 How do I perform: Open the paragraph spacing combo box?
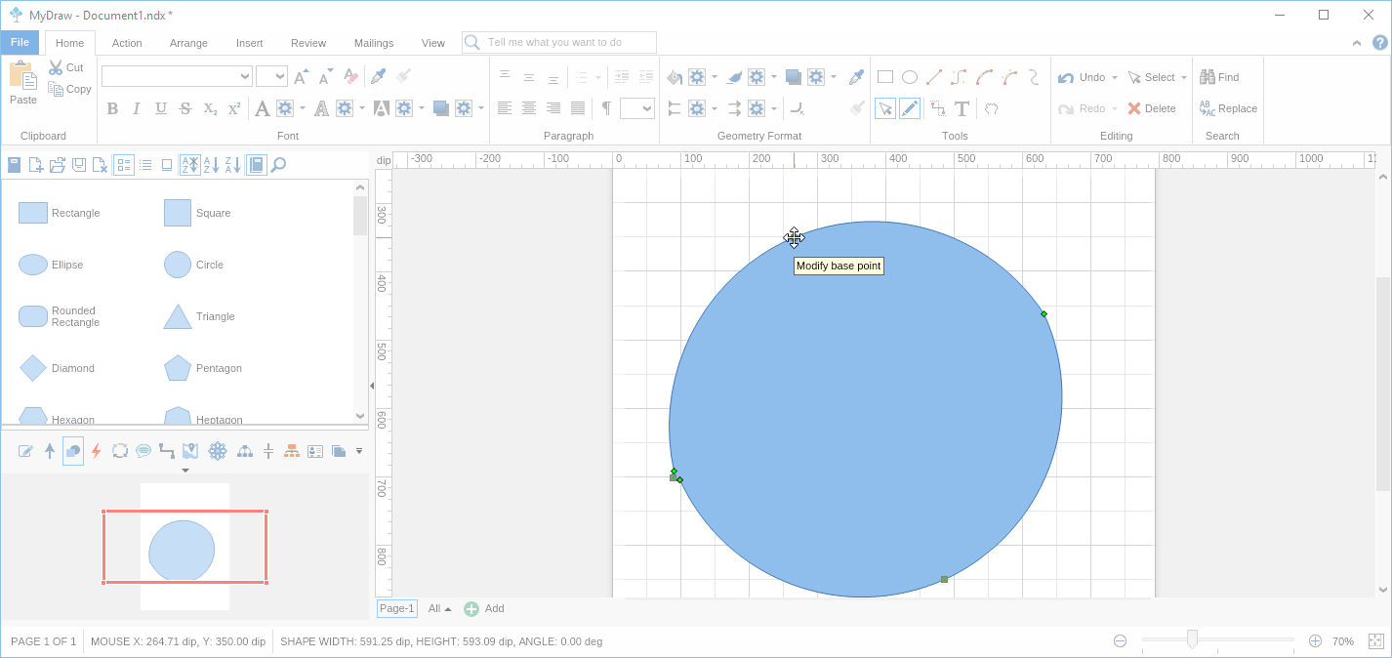(x=636, y=108)
